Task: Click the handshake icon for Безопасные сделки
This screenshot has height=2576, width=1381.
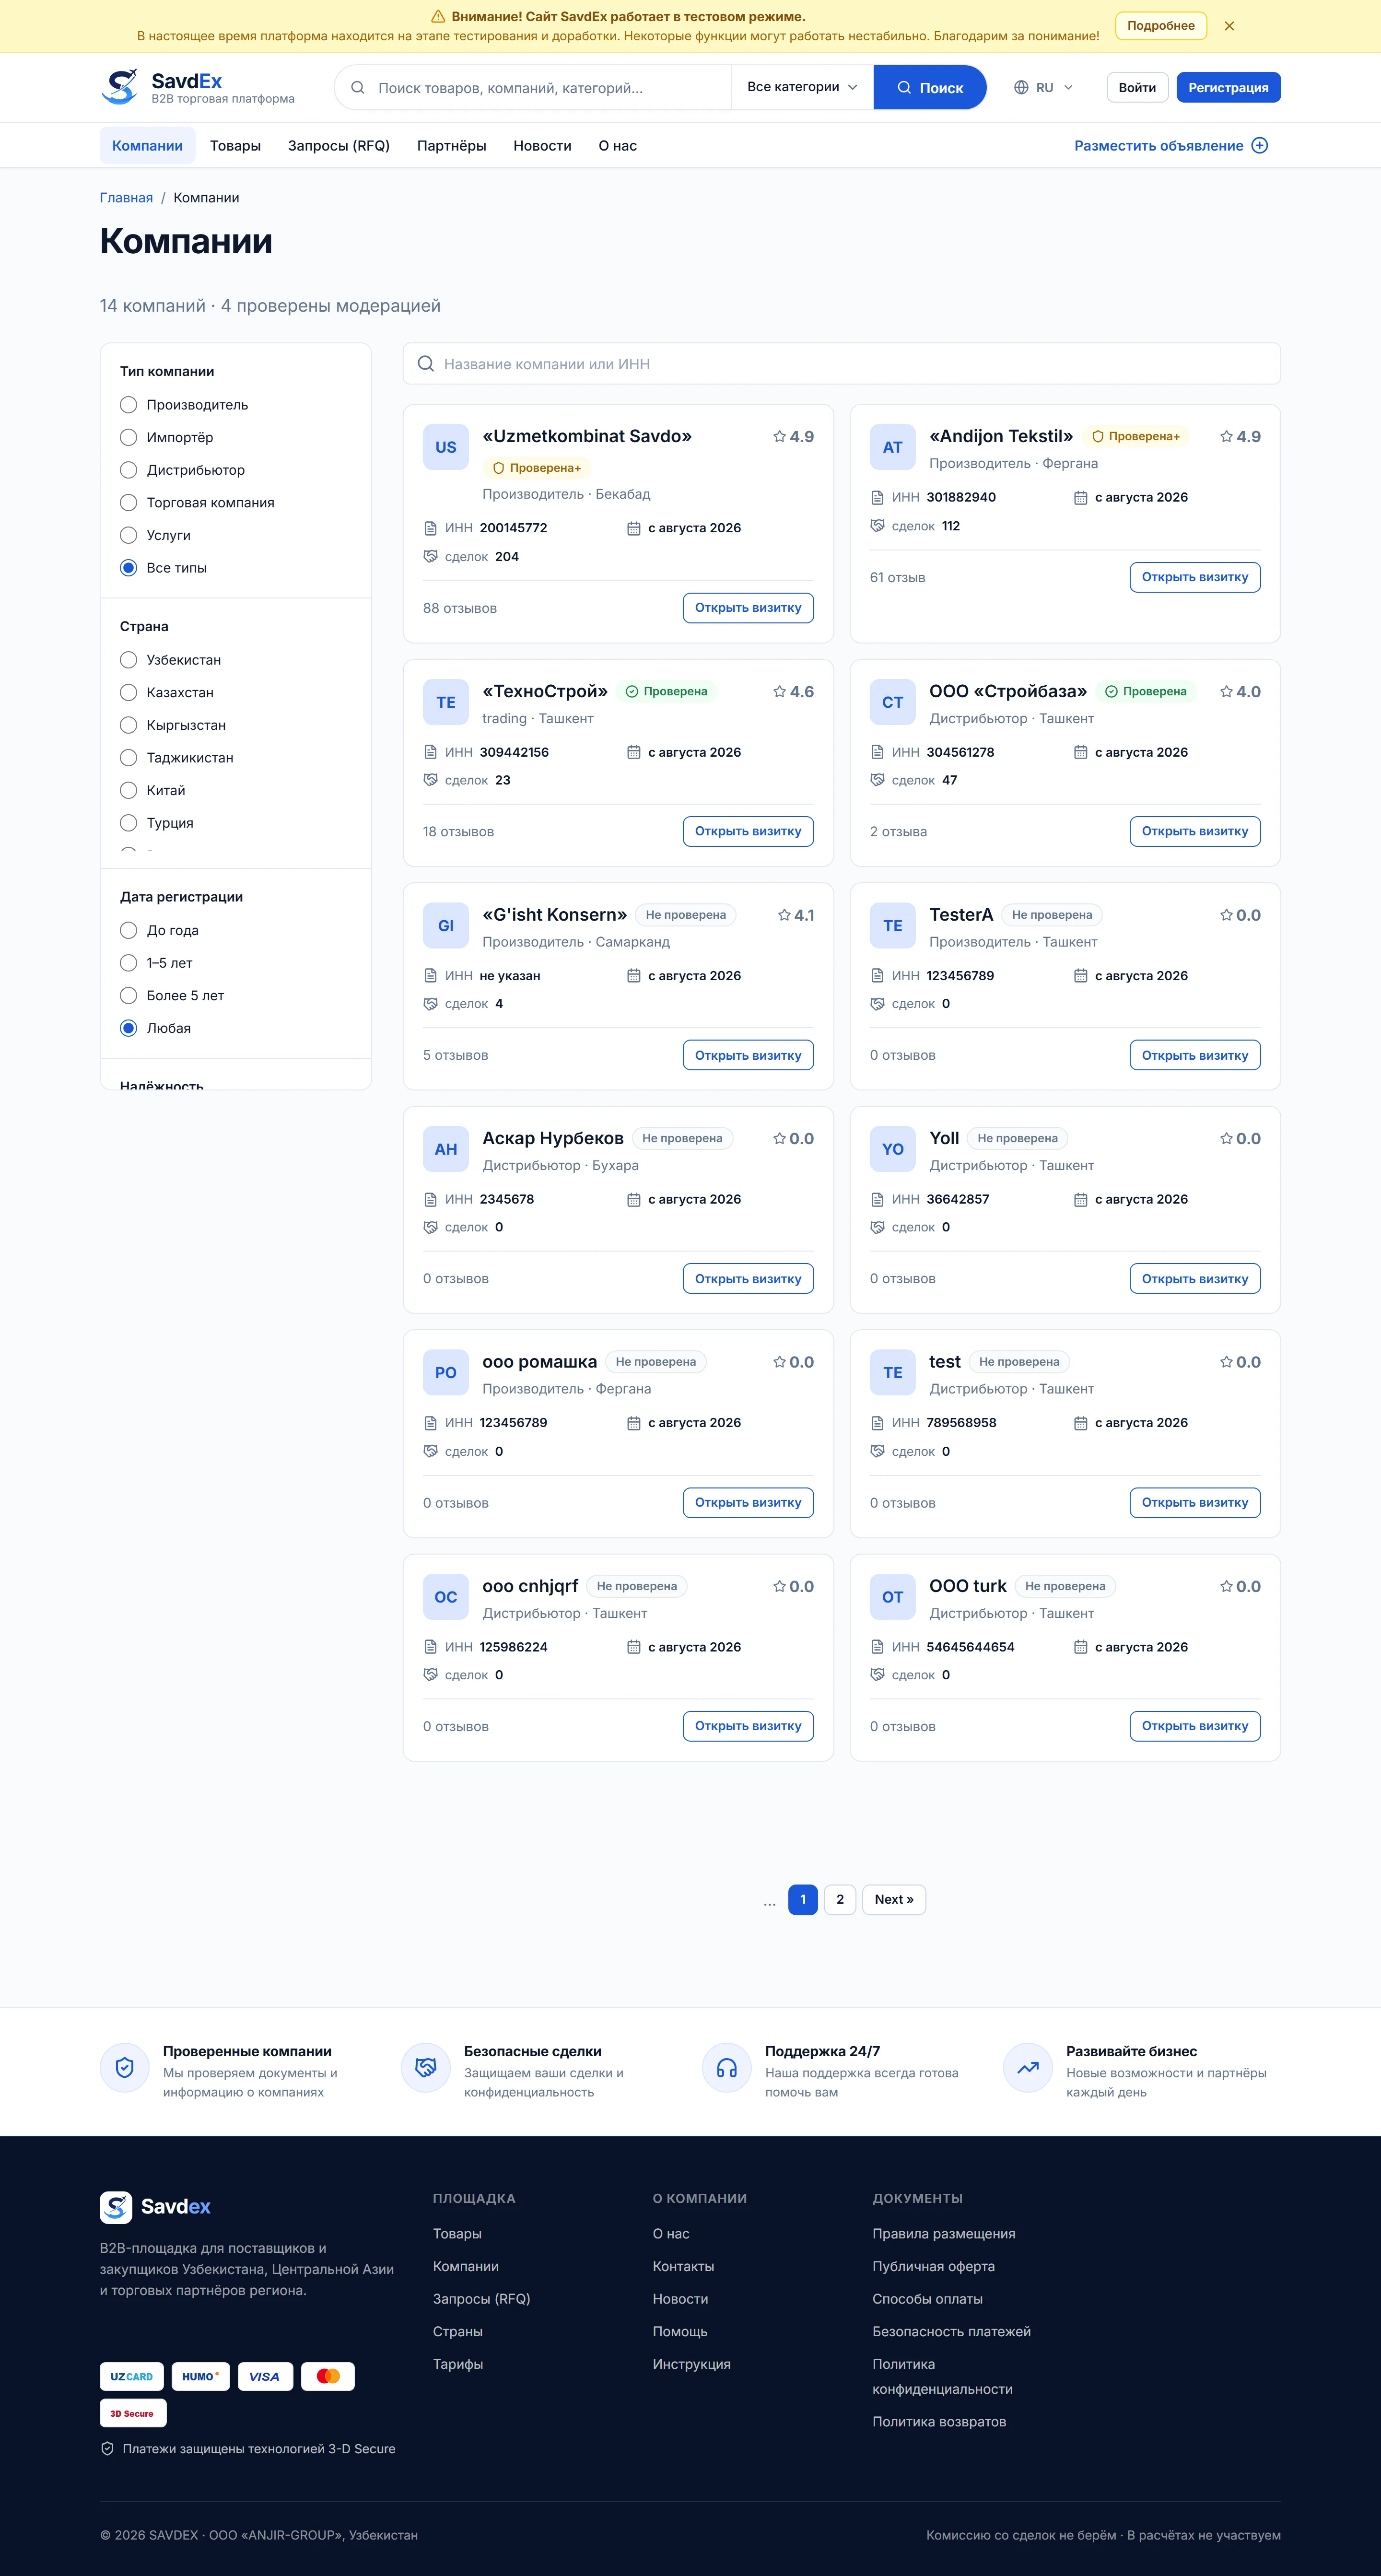Action: (x=426, y=2067)
